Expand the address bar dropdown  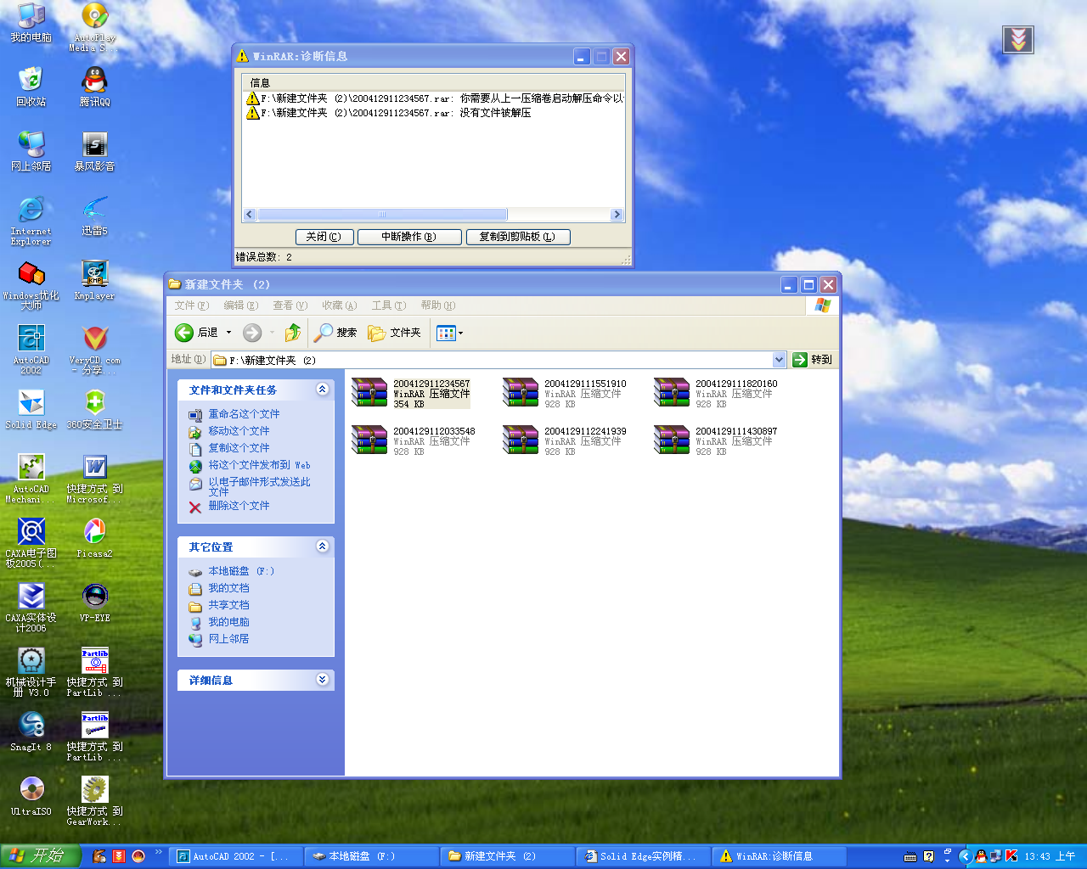point(779,360)
